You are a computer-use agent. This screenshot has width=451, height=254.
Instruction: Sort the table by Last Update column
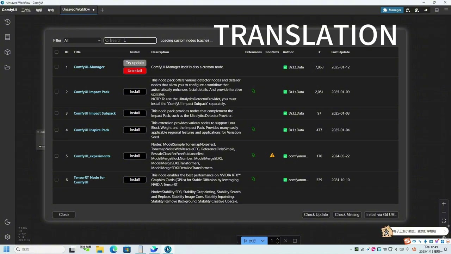click(340, 52)
